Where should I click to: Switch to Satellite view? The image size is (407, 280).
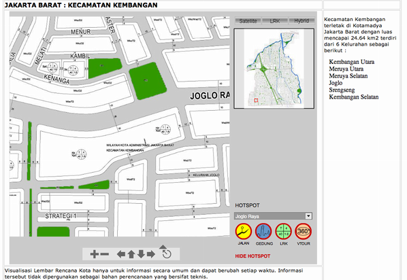point(248,21)
